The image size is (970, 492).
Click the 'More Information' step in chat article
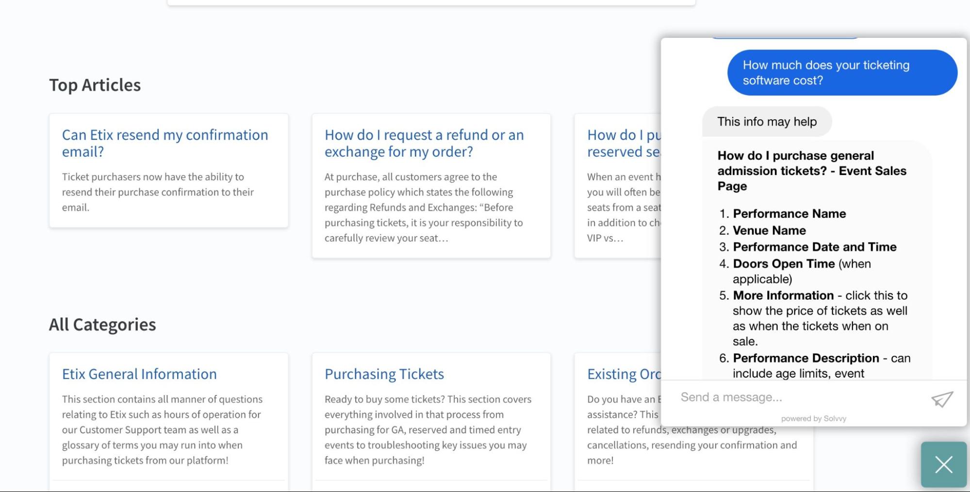[782, 295]
